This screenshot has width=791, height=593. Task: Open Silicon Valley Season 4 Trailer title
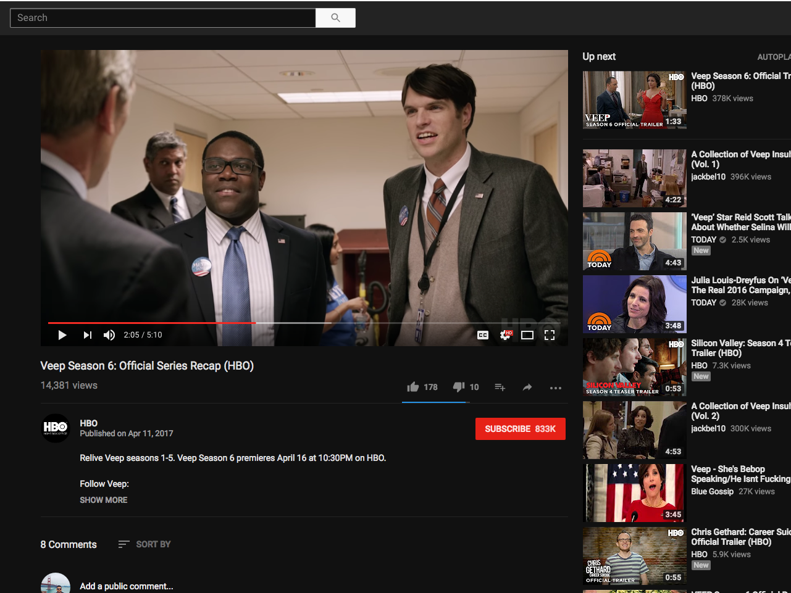740,348
